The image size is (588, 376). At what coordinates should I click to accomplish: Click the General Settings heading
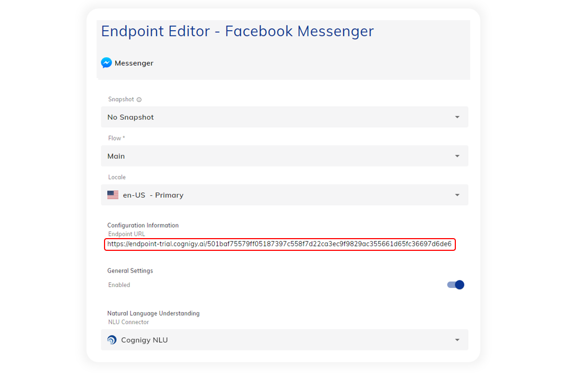[x=130, y=270]
